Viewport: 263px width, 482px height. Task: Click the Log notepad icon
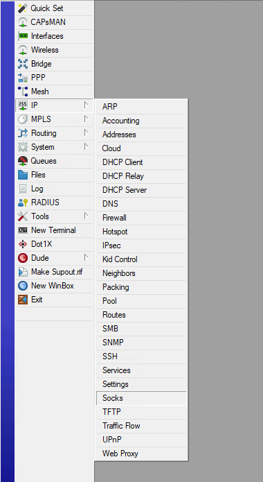[23, 189]
